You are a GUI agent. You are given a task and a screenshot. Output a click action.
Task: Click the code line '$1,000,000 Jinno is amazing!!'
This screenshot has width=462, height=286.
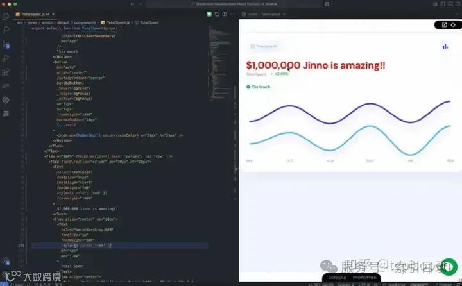pos(87,208)
